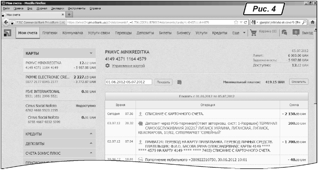The image size is (318, 171).
Task: Click the statement date range field
Action: click(129, 82)
